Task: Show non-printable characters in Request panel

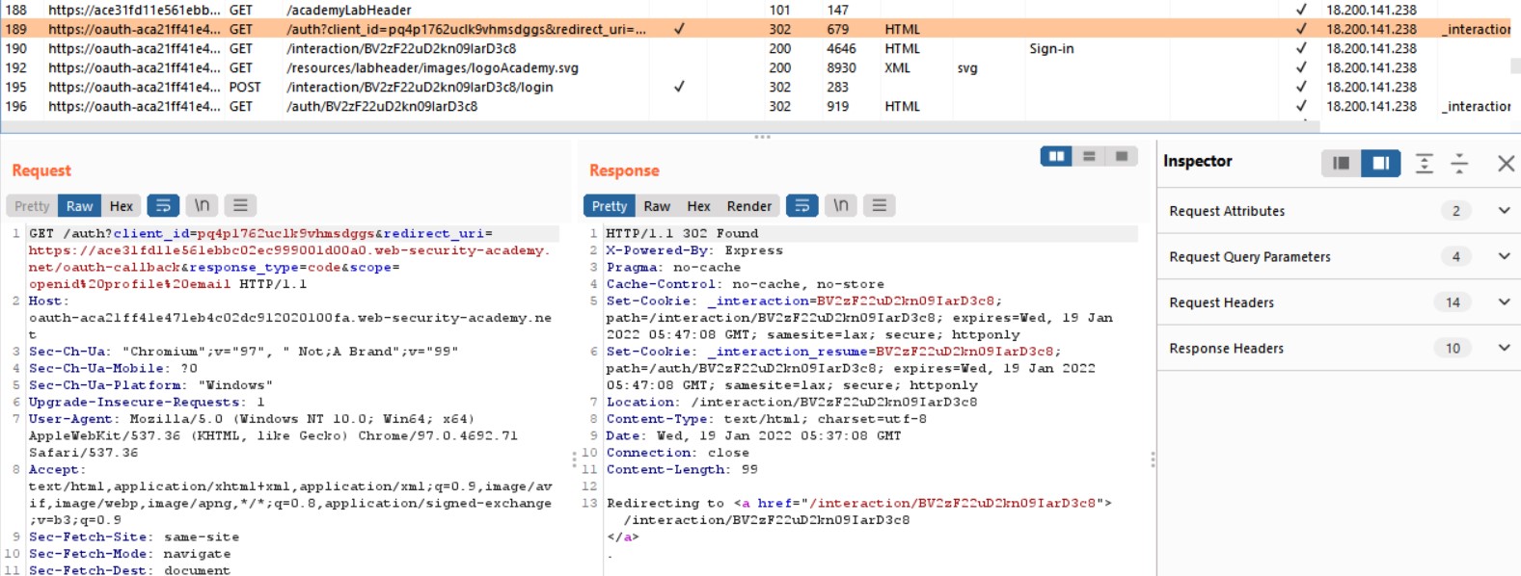Action: tap(202, 206)
